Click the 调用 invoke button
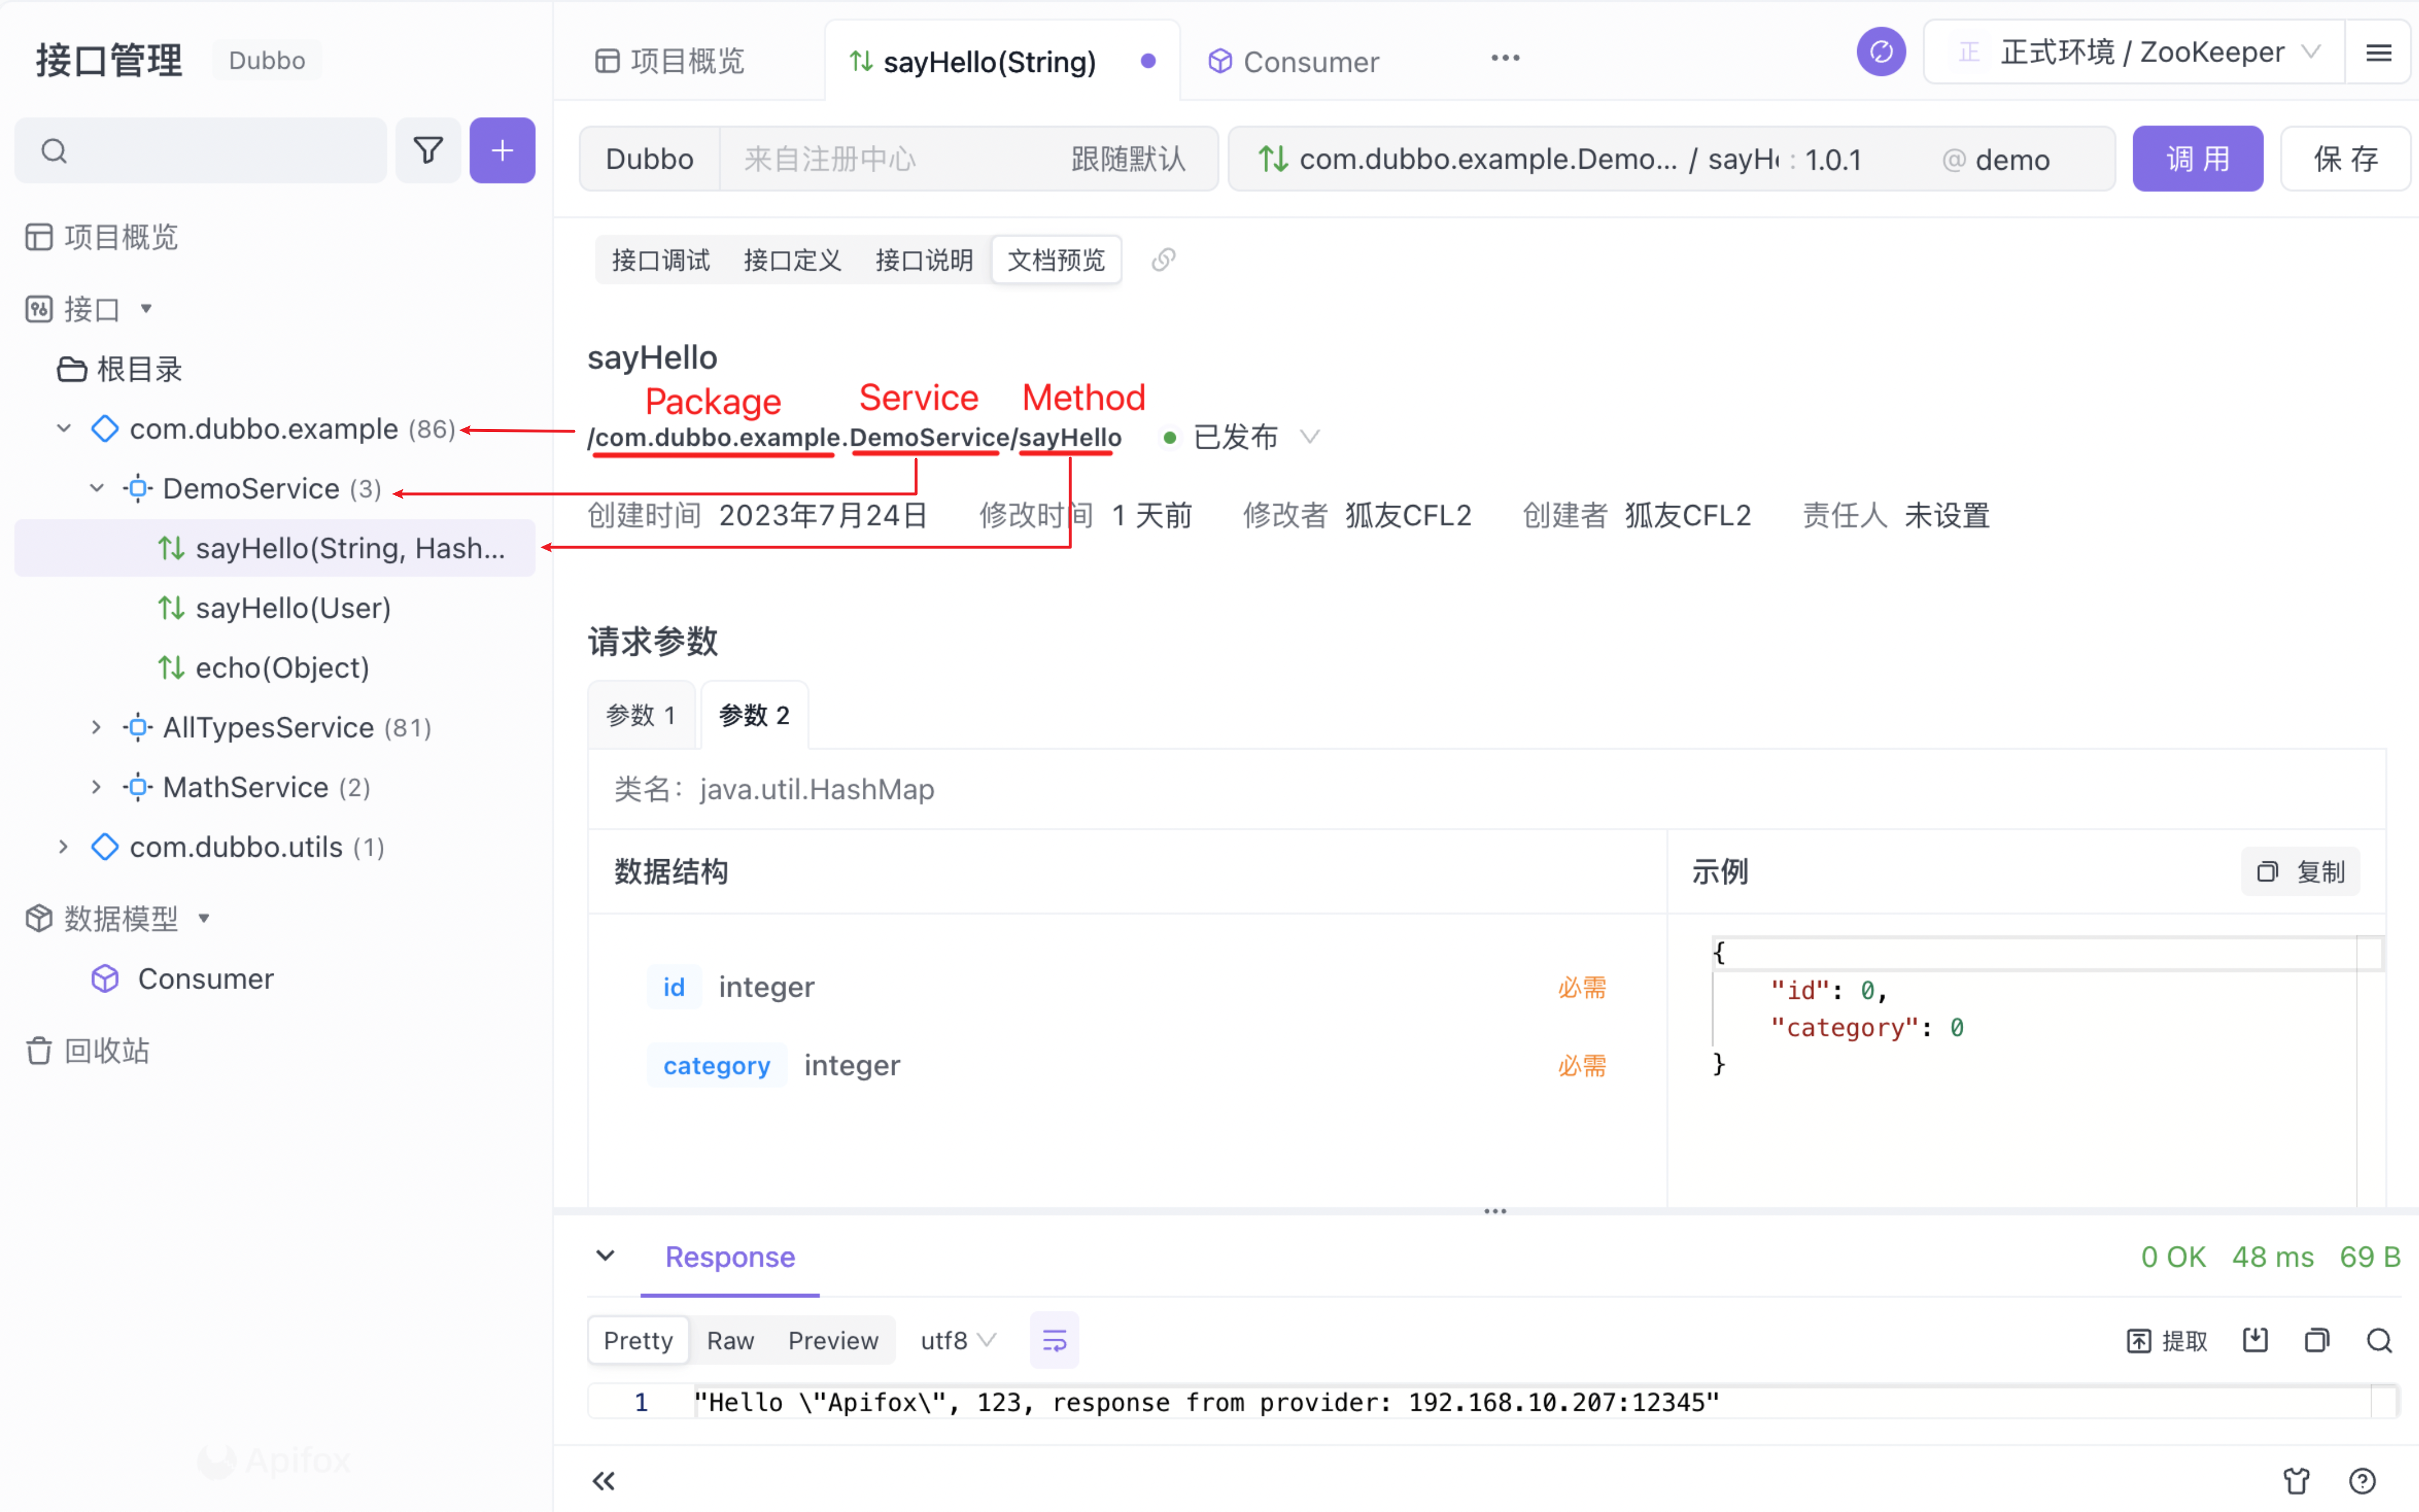The image size is (2419, 1512). pyautogui.click(x=2196, y=159)
